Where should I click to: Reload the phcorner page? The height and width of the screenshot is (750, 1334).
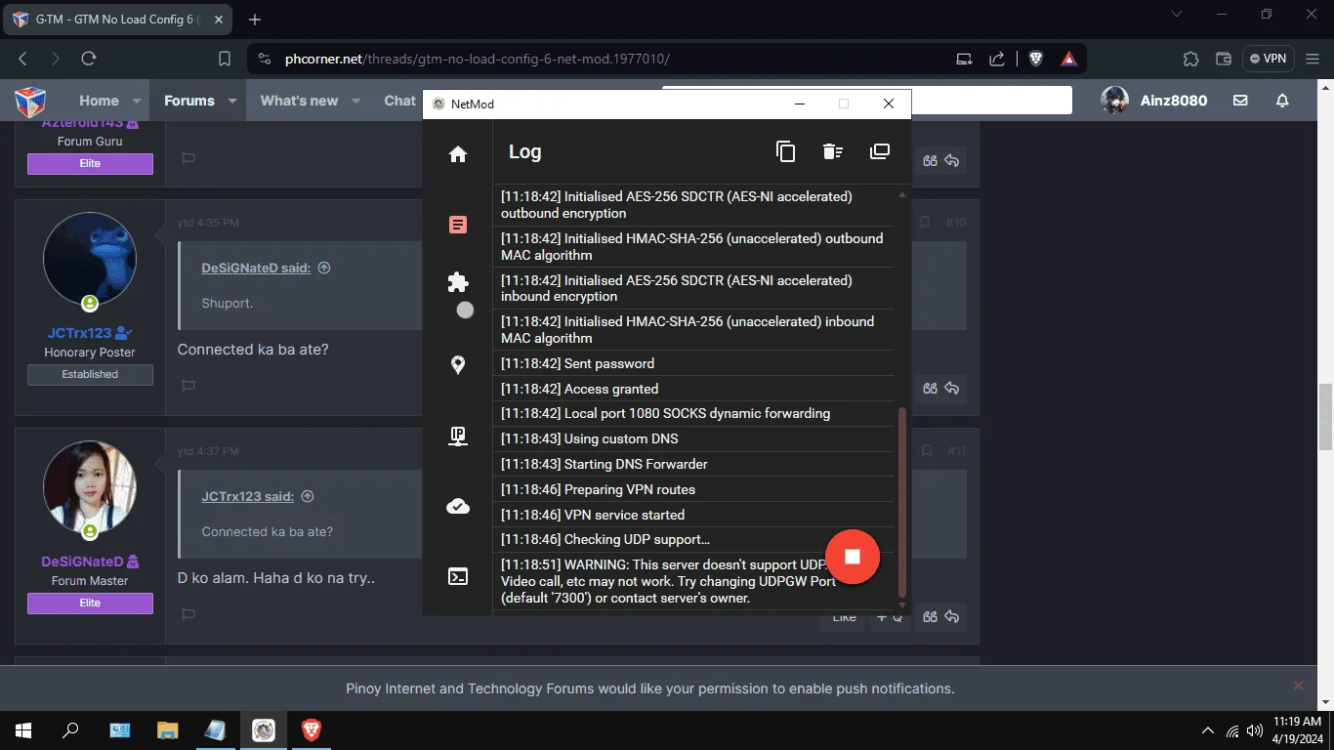[89, 59]
